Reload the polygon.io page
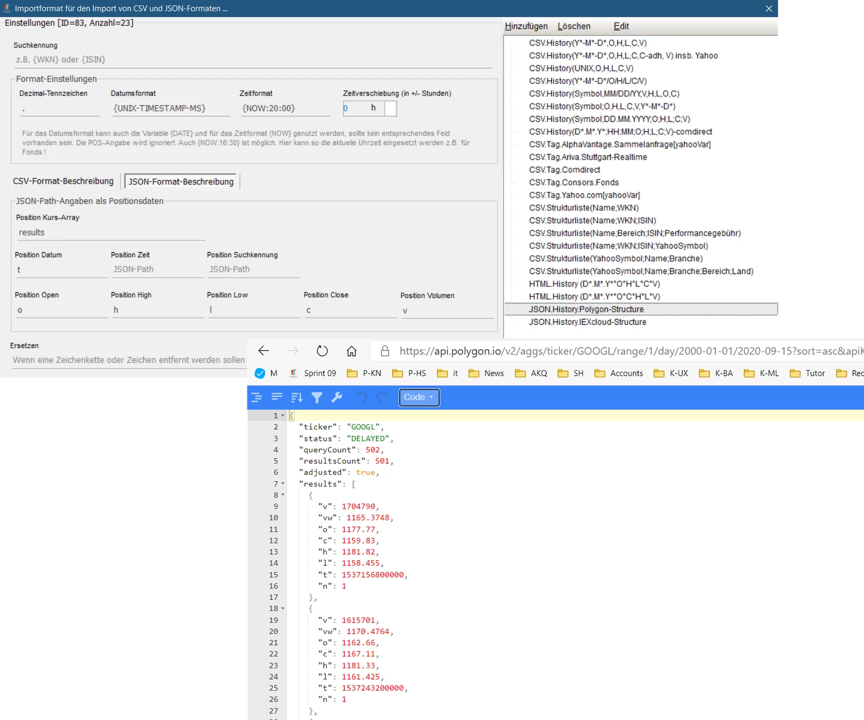This screenshot has height=720, width=864. click(322, 351)
